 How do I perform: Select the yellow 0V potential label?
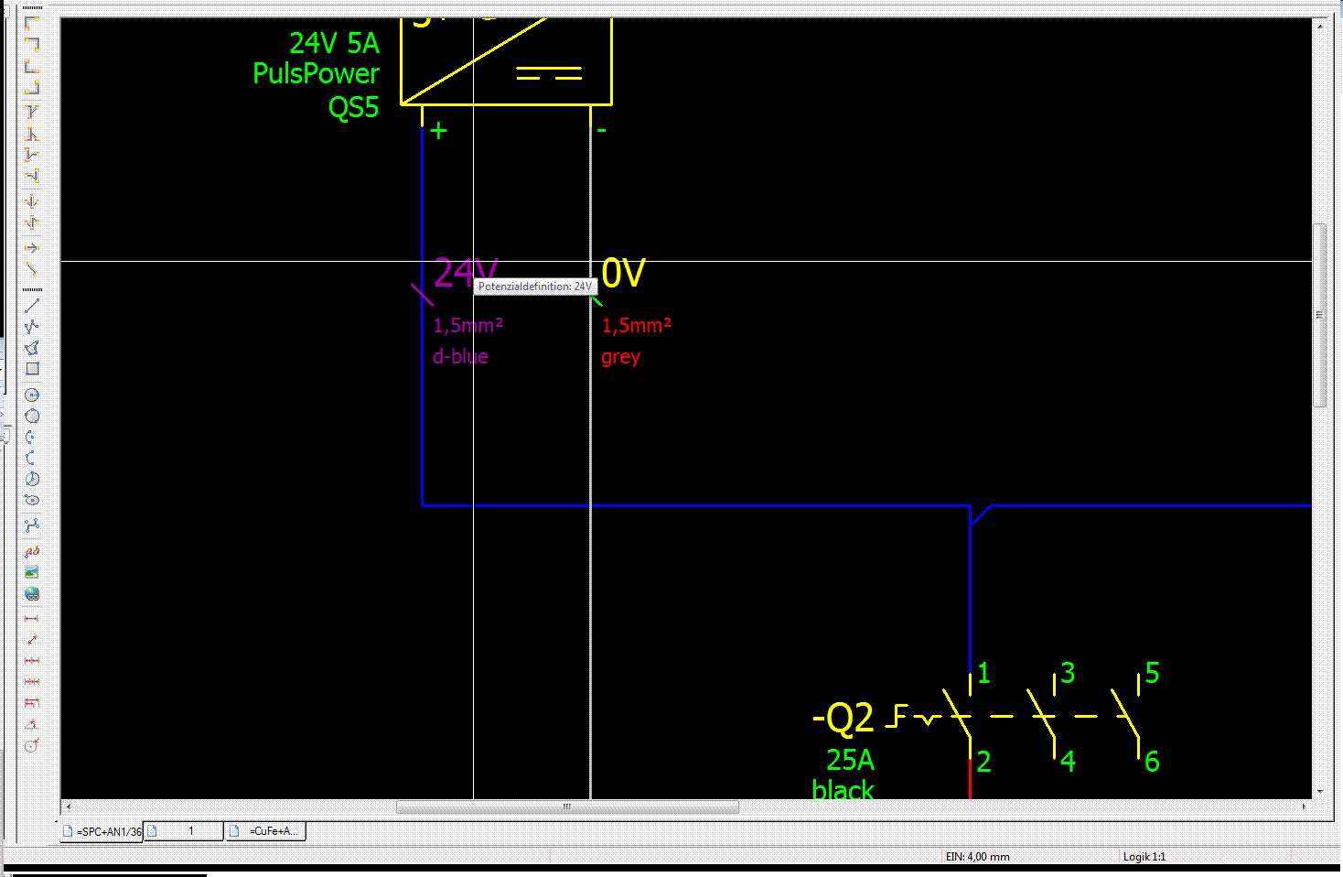(x=623, y=273)
